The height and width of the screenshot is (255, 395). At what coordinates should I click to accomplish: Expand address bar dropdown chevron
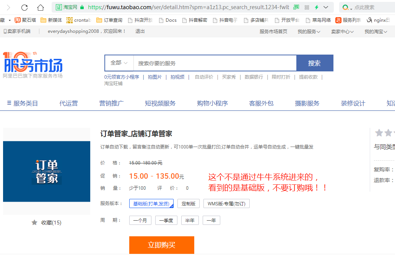[x=326, y=7]
